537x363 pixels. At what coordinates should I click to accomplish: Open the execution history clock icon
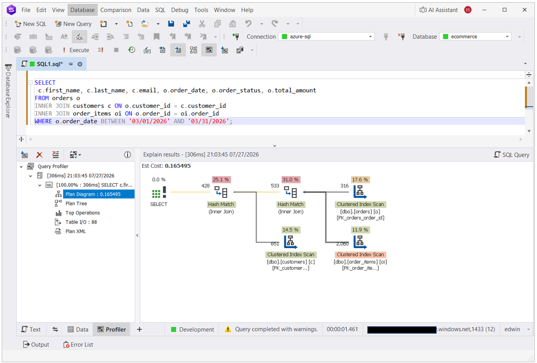pyautogui.click(x=132, y=50)
